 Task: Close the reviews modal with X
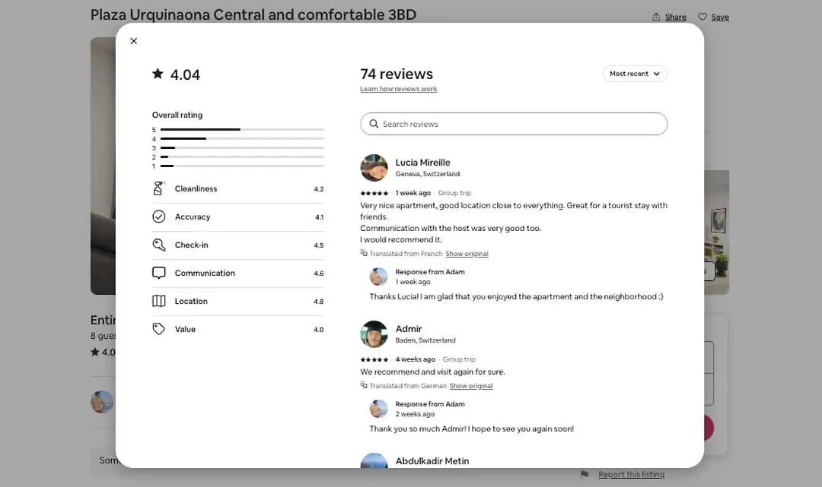point(134,41)
